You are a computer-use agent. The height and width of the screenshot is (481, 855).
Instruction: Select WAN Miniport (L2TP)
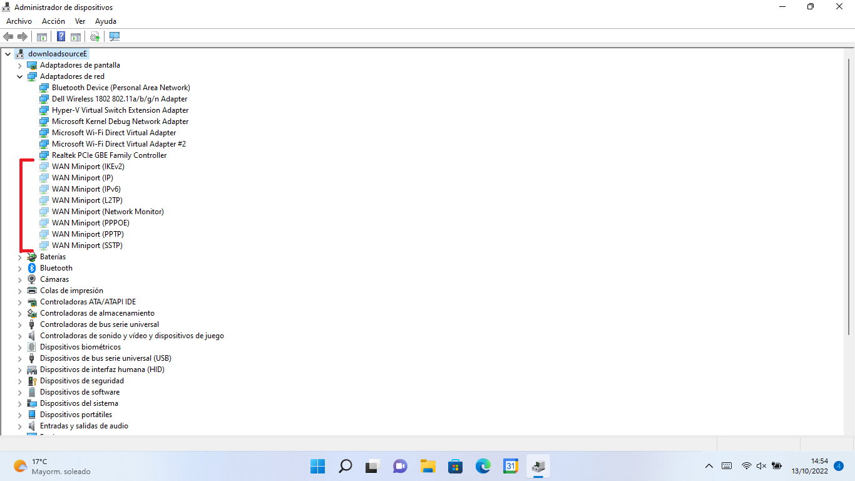click(x=87, y=200)
